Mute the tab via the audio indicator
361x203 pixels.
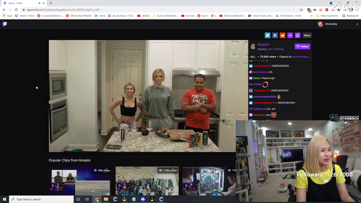pos(39,3)
